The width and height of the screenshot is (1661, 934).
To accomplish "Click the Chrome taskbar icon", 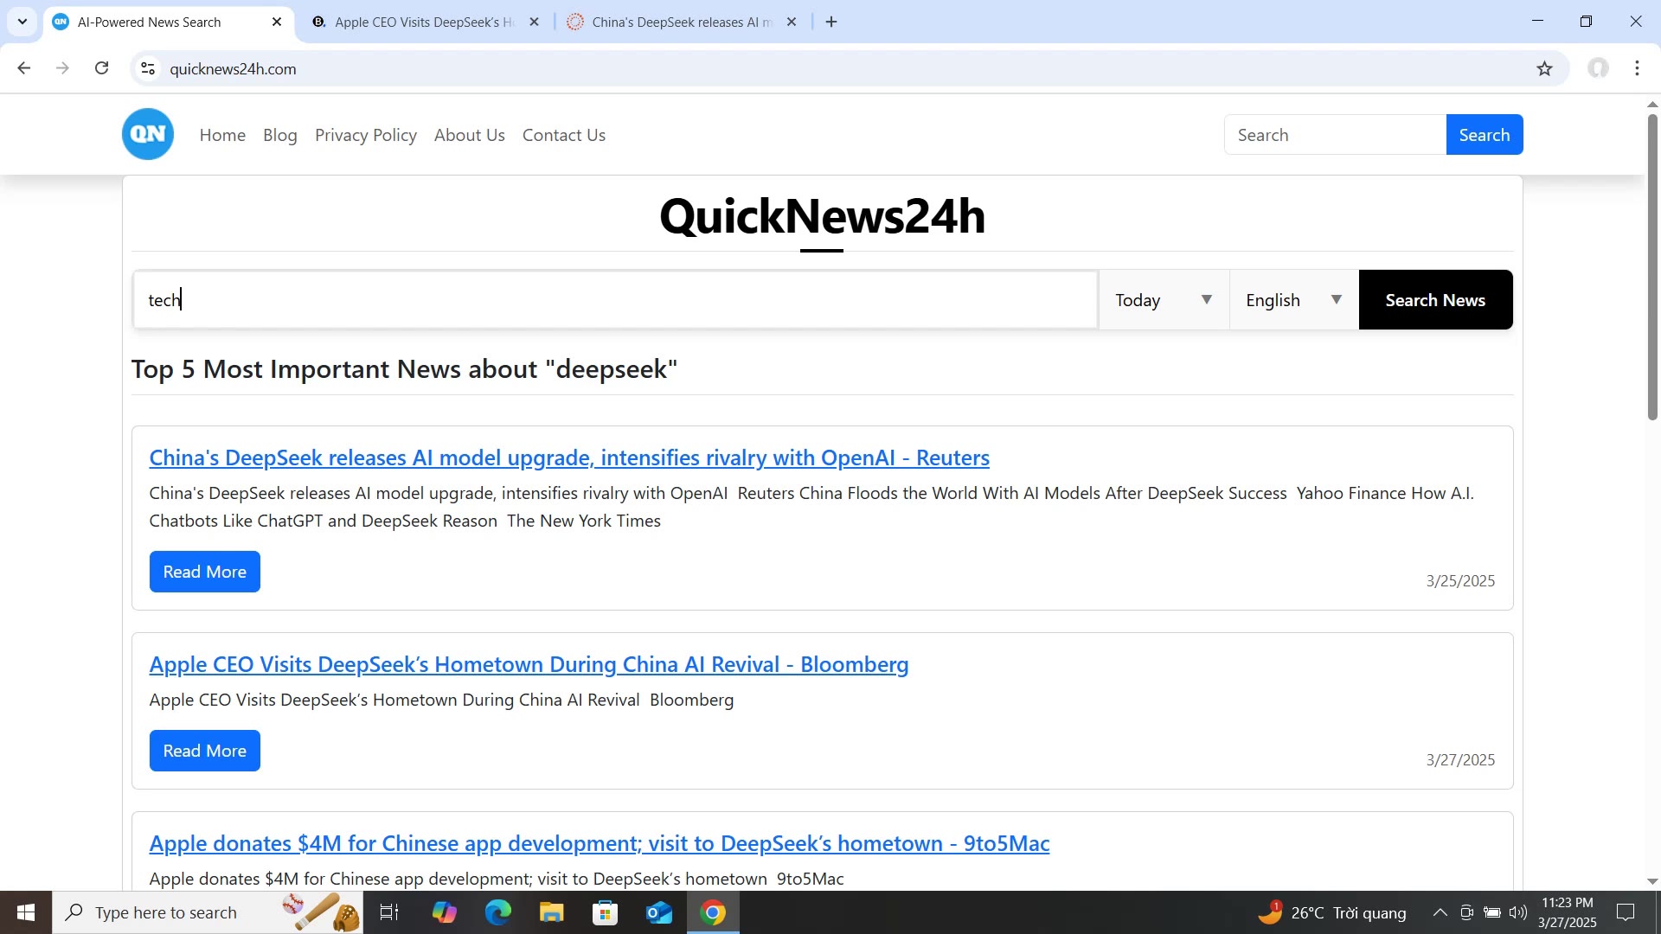I will pos(713,912).
